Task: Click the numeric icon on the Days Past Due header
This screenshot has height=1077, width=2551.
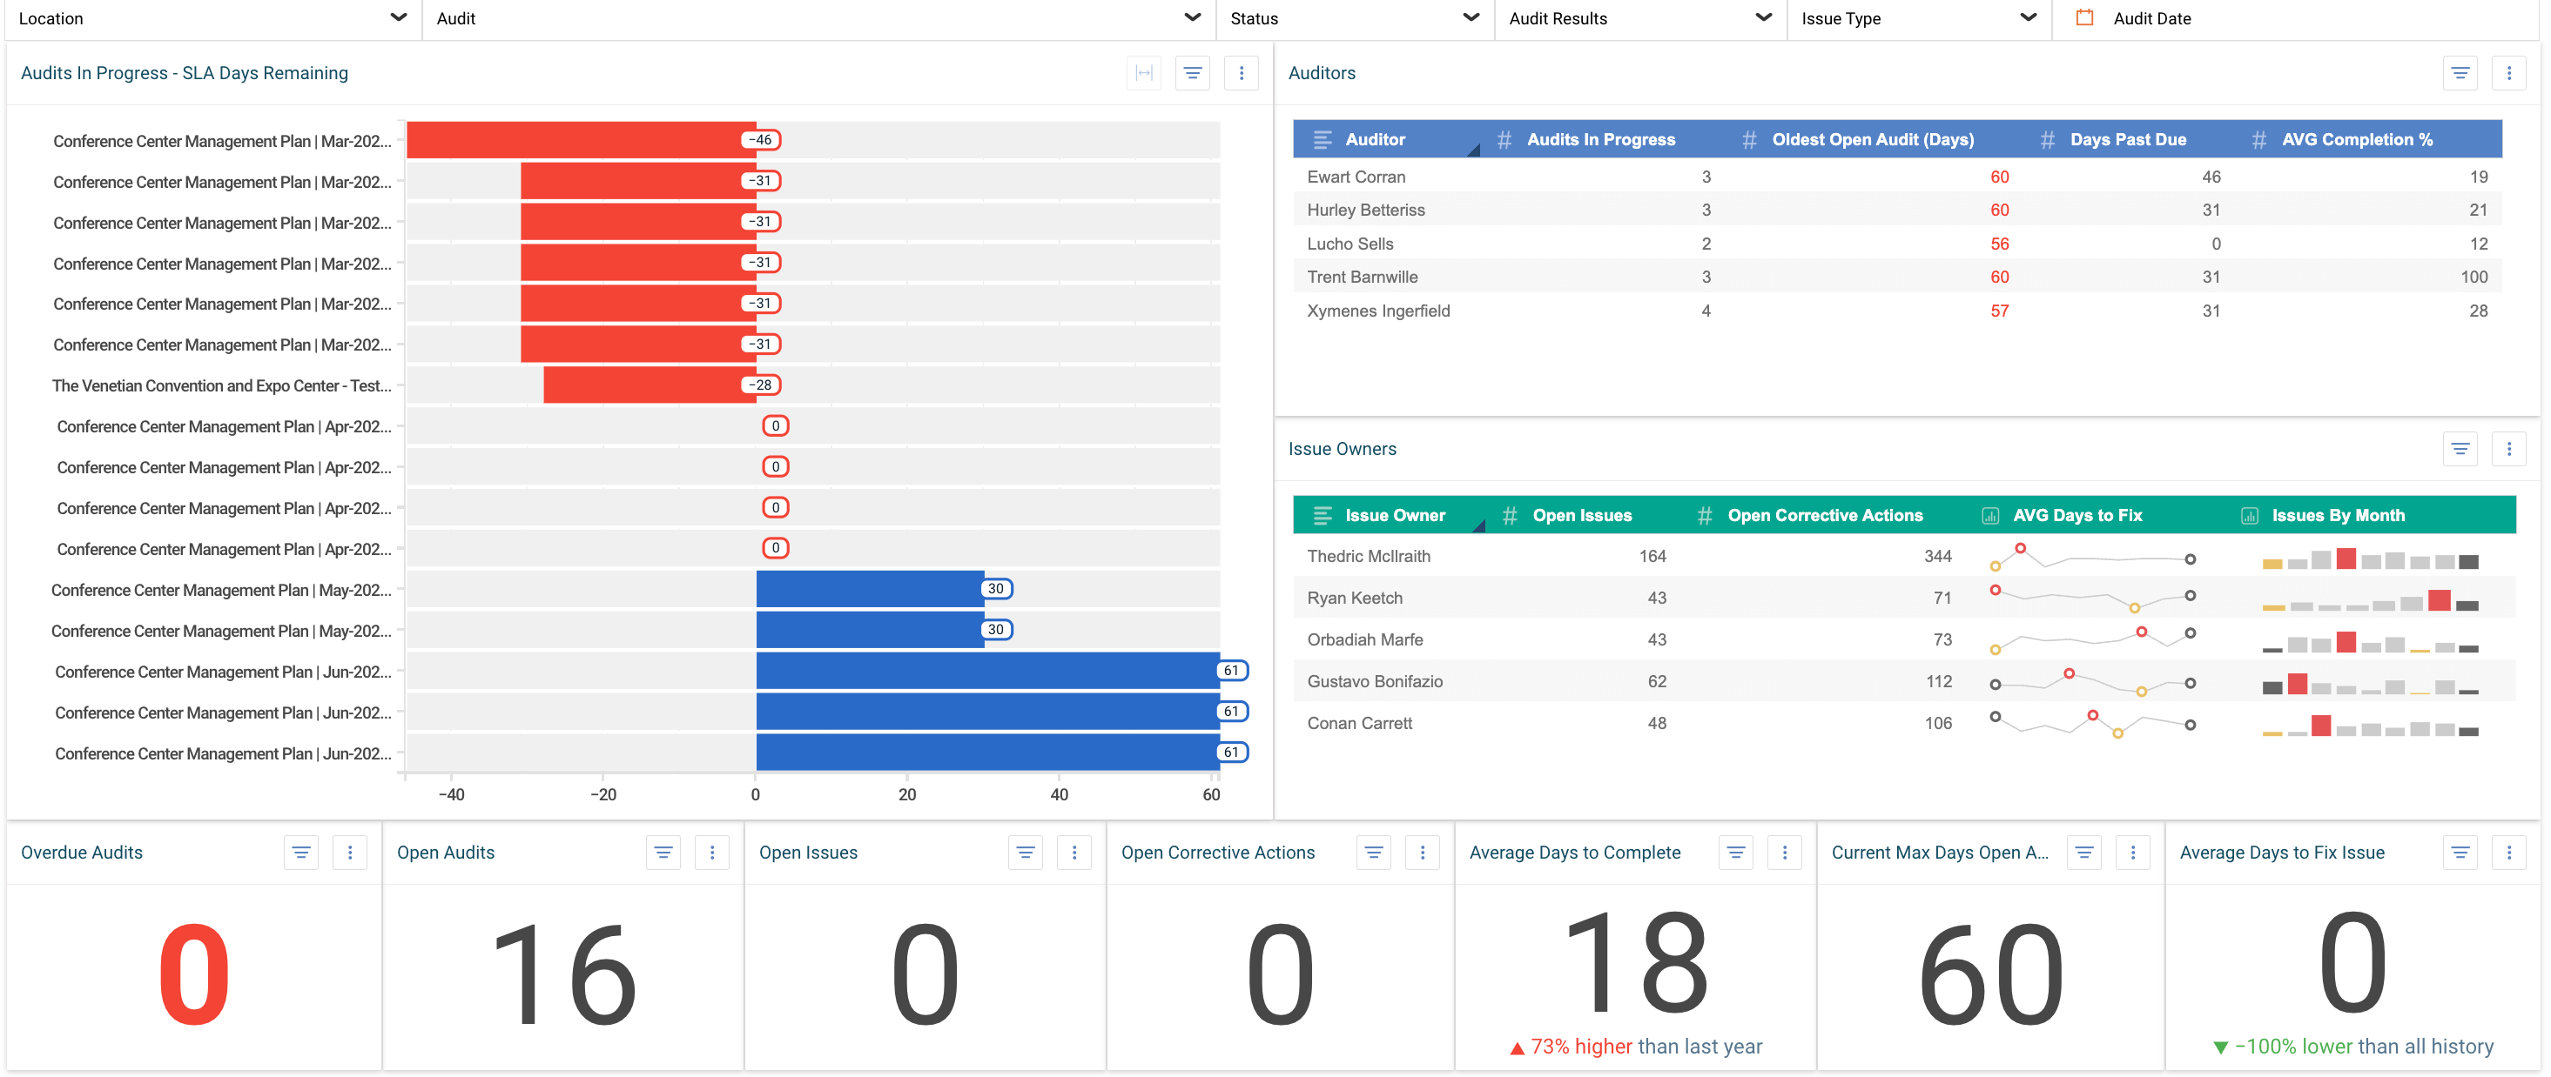Action: 2046,138
